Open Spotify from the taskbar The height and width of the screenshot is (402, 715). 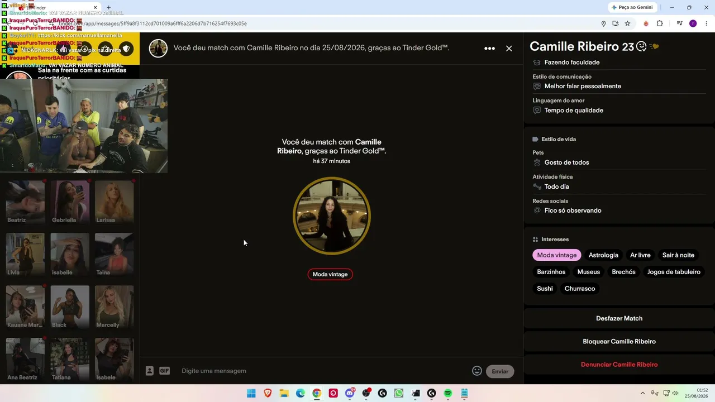[448, 393]
